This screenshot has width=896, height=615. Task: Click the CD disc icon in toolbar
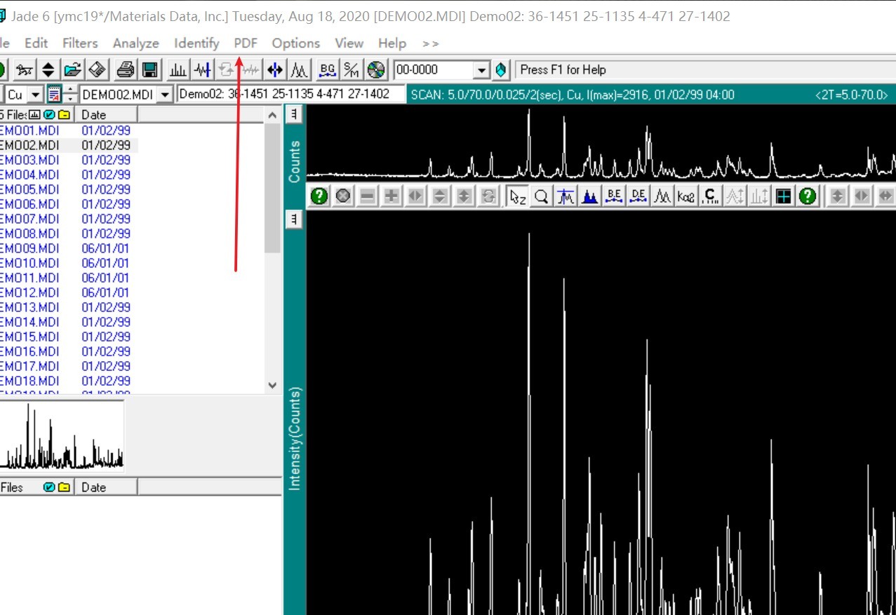click(376, 69)
